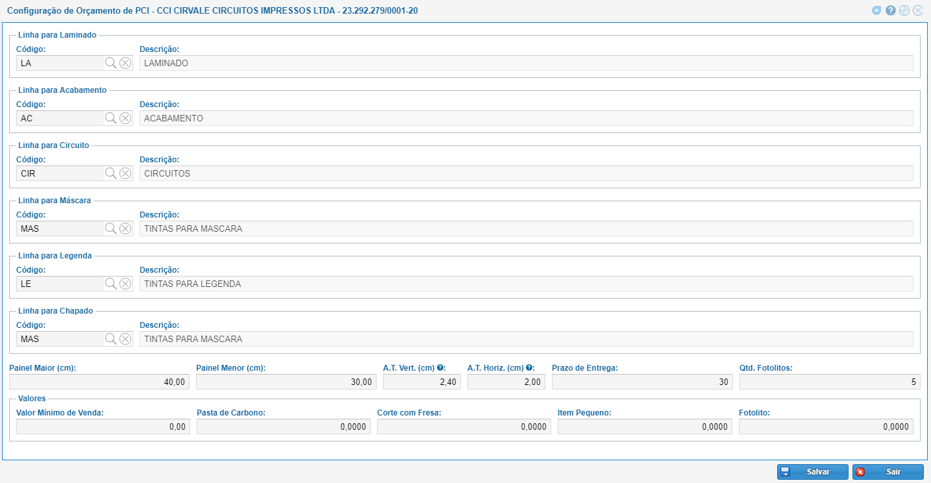Click the Linha para Chapado group title
931x483 pixels.
coord(57,311)
